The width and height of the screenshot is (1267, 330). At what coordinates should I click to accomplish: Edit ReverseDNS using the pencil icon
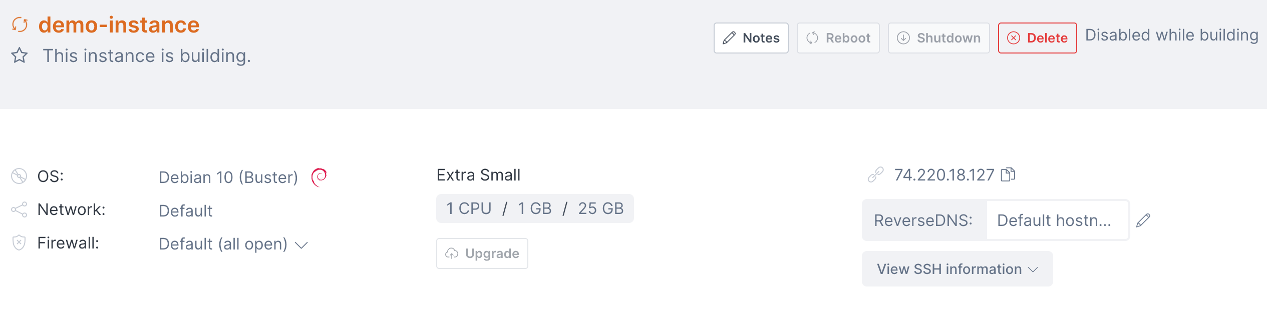(x=1143, y=220)
